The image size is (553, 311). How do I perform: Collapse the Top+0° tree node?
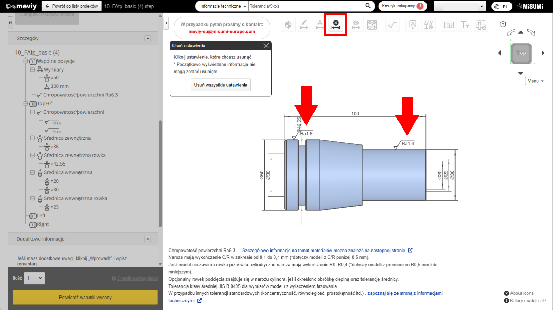[26, 103]
